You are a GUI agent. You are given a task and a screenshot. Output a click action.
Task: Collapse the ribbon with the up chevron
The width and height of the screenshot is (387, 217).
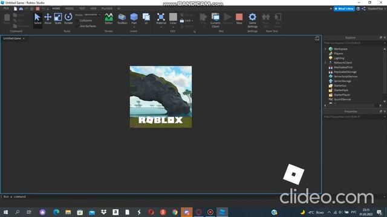(331, 8)
